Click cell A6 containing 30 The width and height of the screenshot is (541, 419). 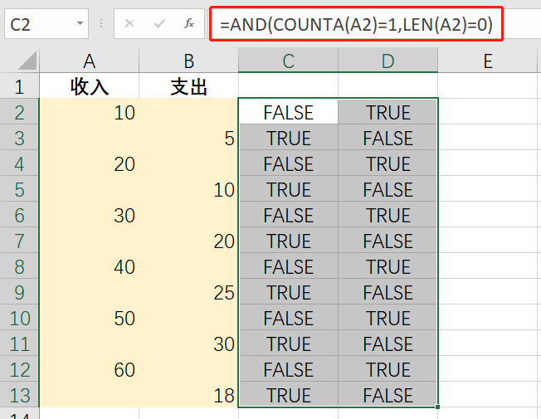90,214
